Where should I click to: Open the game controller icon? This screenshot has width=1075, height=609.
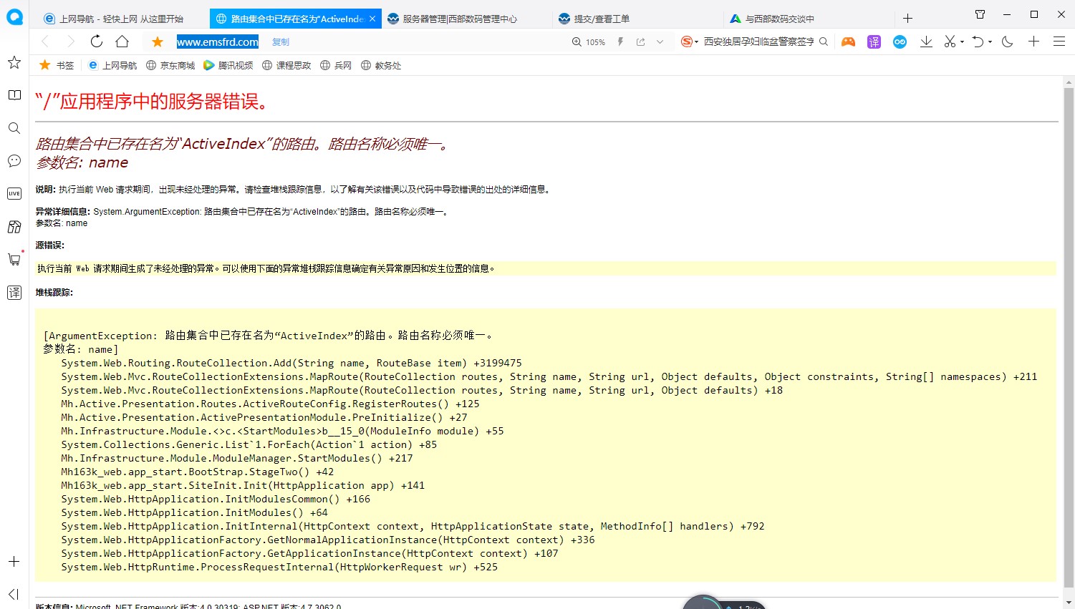848,42
